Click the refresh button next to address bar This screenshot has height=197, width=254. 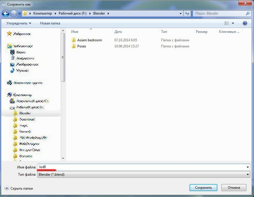(x=187, y=14)
